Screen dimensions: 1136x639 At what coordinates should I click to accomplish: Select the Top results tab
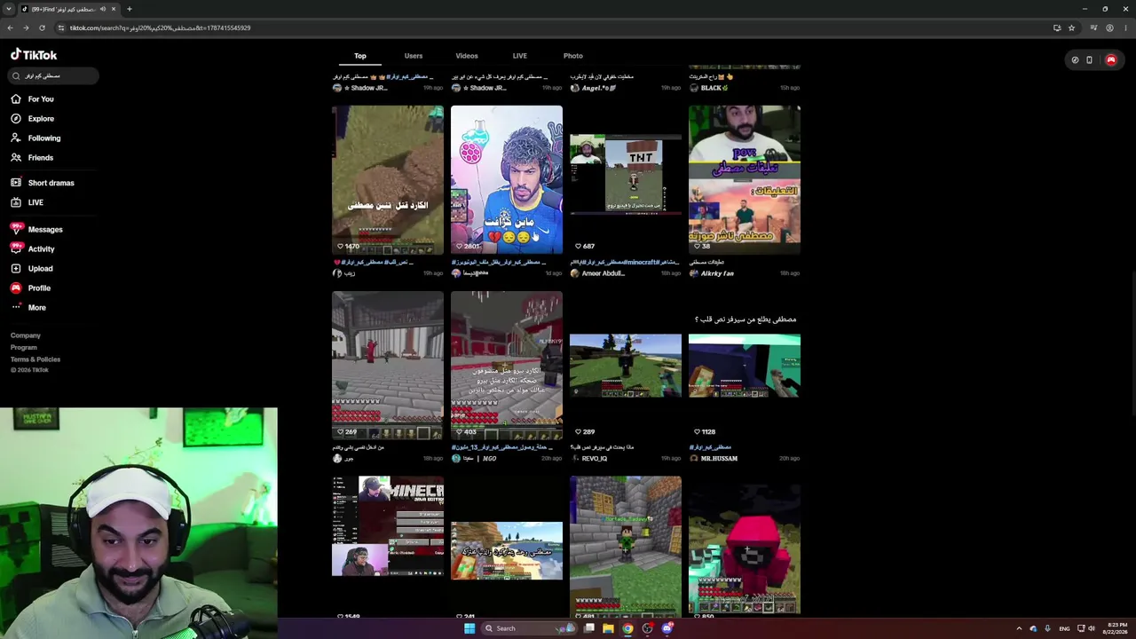pos(360,56)
